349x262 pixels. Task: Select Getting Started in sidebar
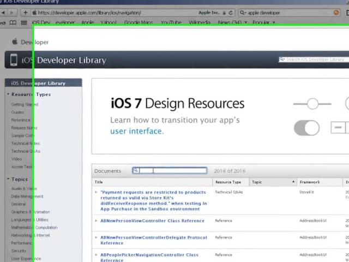tap(25, 104)
